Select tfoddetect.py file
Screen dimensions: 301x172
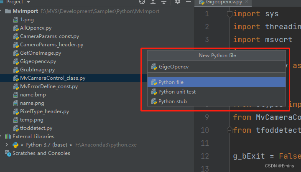[x=36, y=128]
